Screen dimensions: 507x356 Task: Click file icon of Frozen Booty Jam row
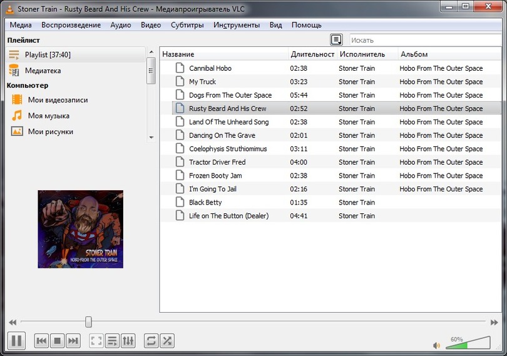pyautogui.click(x=180, y=175)
